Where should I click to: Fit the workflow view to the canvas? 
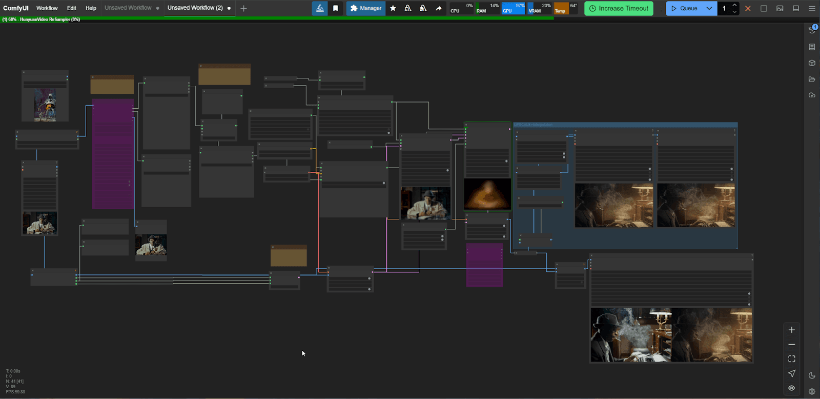click(x=792, y=359)
